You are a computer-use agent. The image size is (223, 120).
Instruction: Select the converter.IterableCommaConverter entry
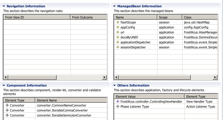tap(62, 110)
